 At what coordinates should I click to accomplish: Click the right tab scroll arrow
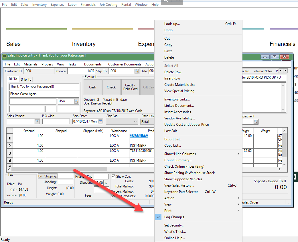click(285, 71)
